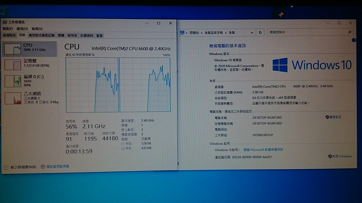
Task: Open the 檢視(V) menu in Task Manager
Action: pyautogui.click(x=37, y=29)
